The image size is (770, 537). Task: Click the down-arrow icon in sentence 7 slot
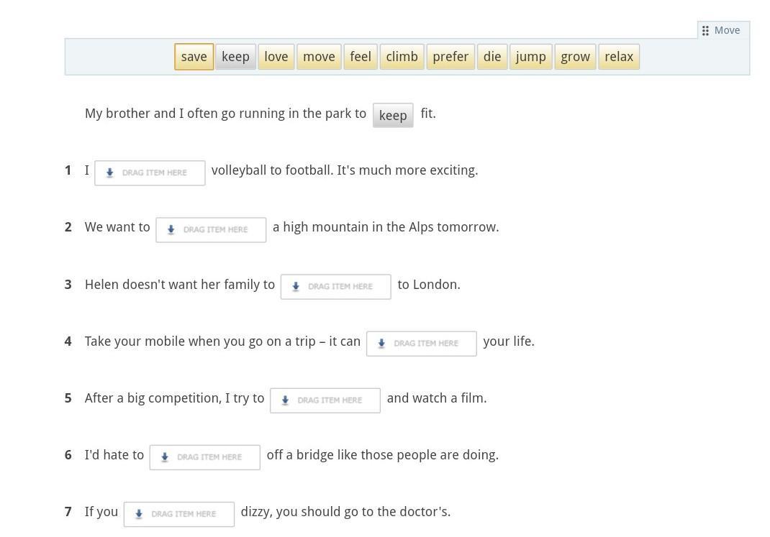click(139, 514)
